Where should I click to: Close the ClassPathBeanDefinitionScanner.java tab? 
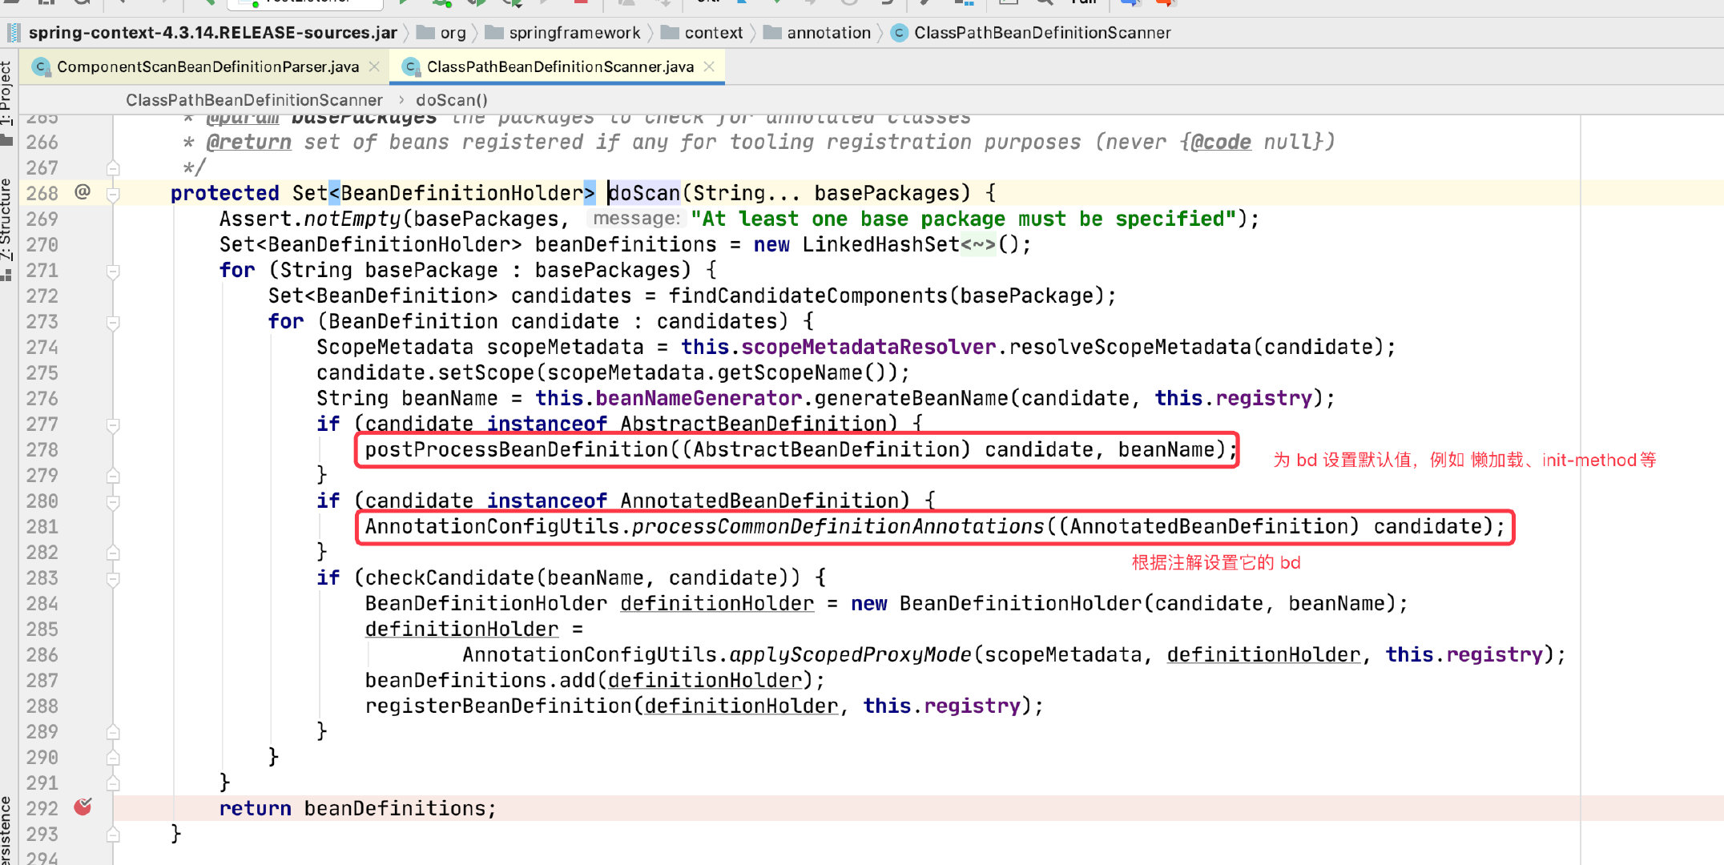(x=709, y=66)
